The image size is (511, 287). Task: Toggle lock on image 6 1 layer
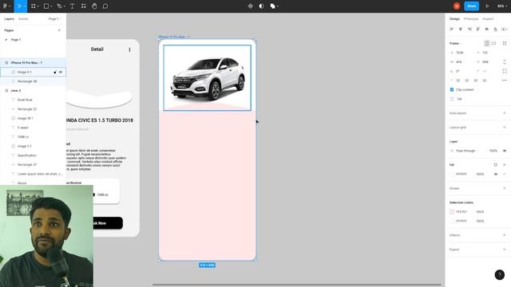point(55,72)
